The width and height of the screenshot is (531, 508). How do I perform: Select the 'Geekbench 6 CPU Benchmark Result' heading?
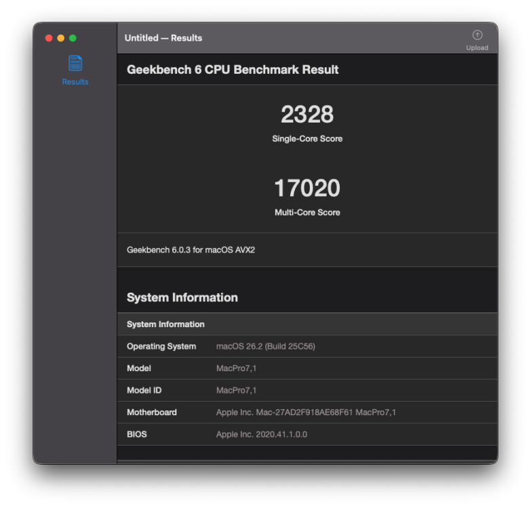pos(233,70)
